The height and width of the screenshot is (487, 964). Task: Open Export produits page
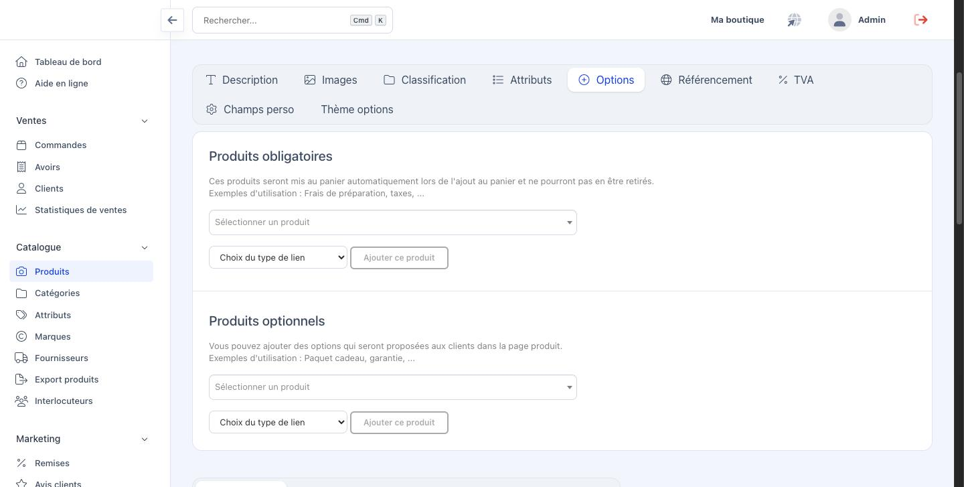coord(66,379)
